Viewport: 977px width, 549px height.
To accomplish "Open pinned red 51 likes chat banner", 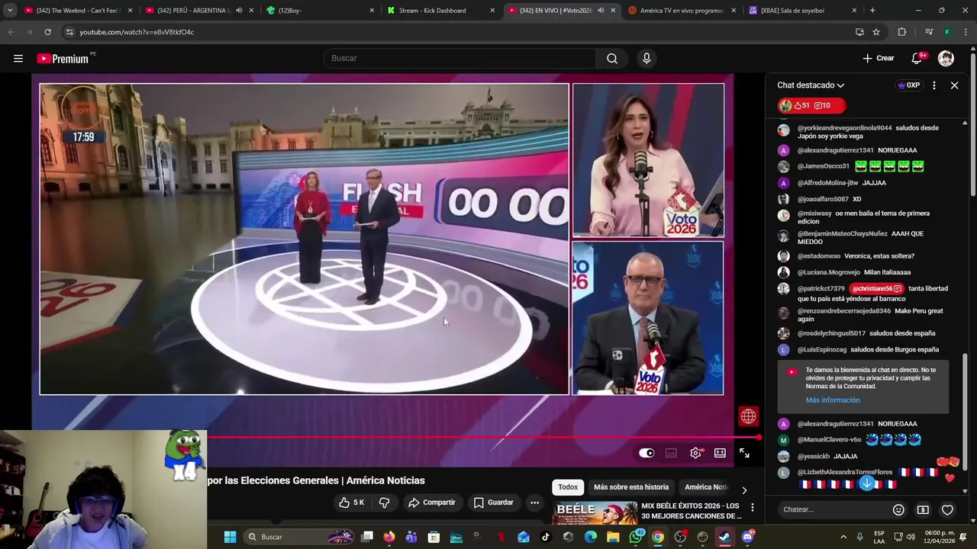I will [812, 105].
